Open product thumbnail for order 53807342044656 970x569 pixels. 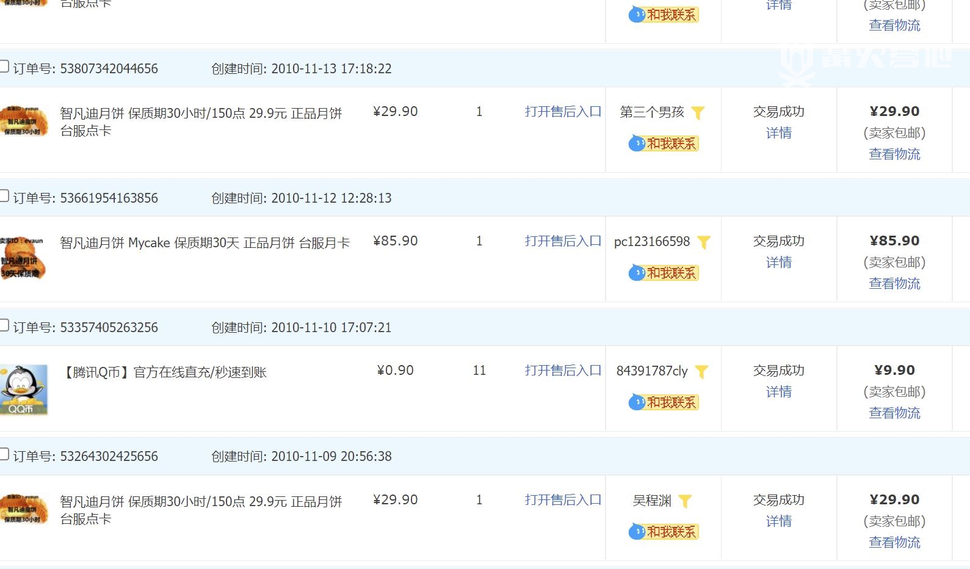click(24, 121)
